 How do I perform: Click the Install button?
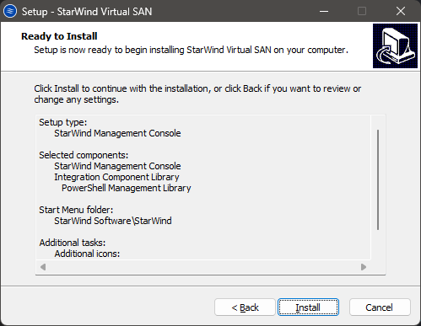[308, 307]
